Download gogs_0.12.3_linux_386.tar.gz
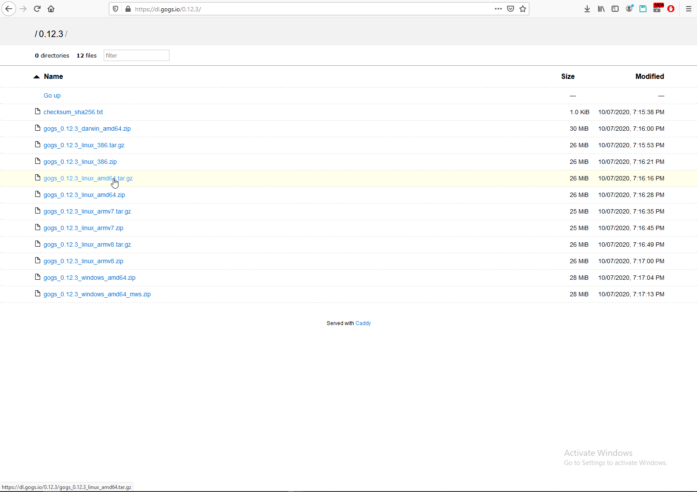Viewport: 697px width, 492px height. pyautogui.click(x=84, y=145)
